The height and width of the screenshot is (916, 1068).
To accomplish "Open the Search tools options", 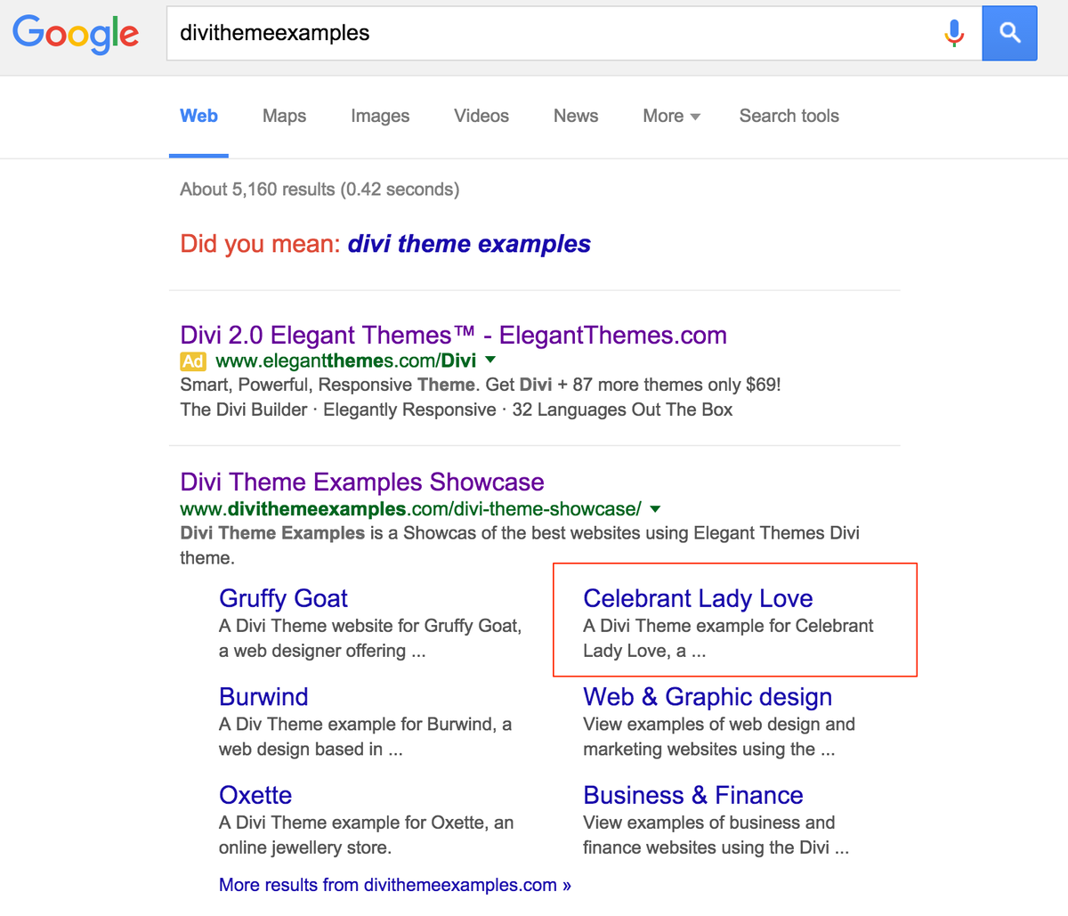I will (789, 116).
